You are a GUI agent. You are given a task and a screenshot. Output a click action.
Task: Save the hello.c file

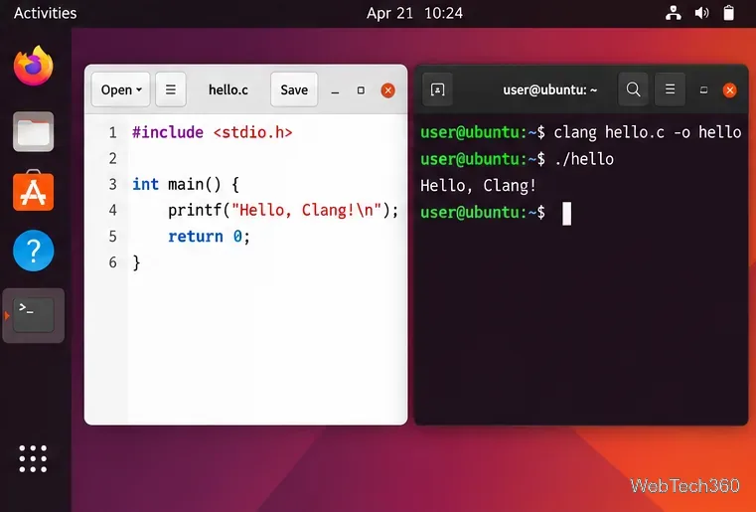point(294,89)
